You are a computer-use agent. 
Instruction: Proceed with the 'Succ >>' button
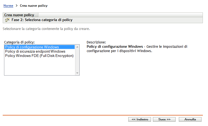pos(164,119)
